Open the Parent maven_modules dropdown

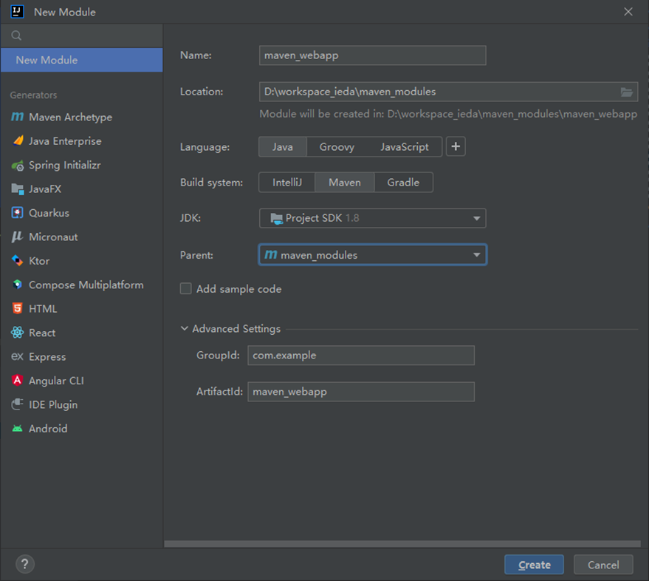[373, 255]
